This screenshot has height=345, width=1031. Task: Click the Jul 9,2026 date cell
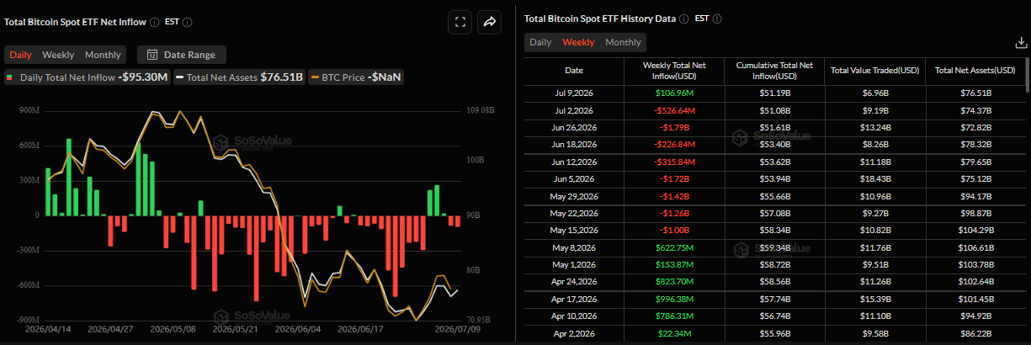point(573,94)
